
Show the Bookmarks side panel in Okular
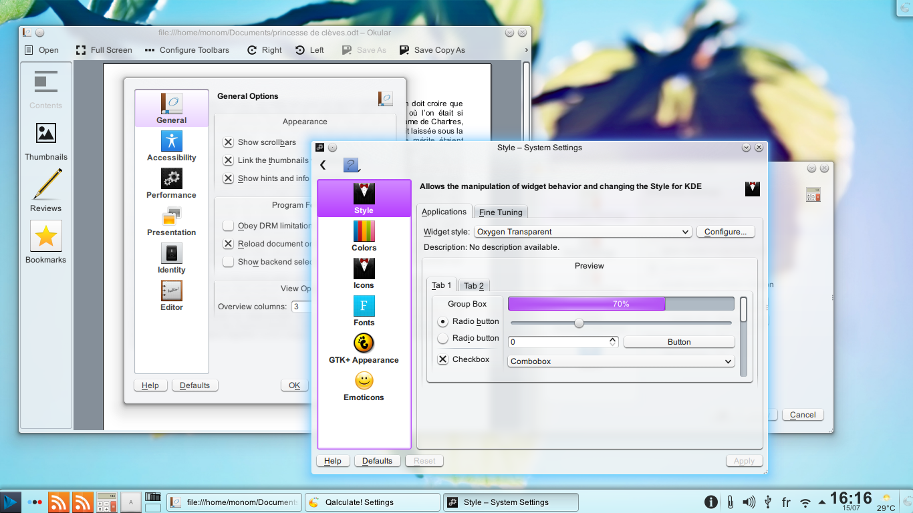pyautogui.click(x=46, y=242)
